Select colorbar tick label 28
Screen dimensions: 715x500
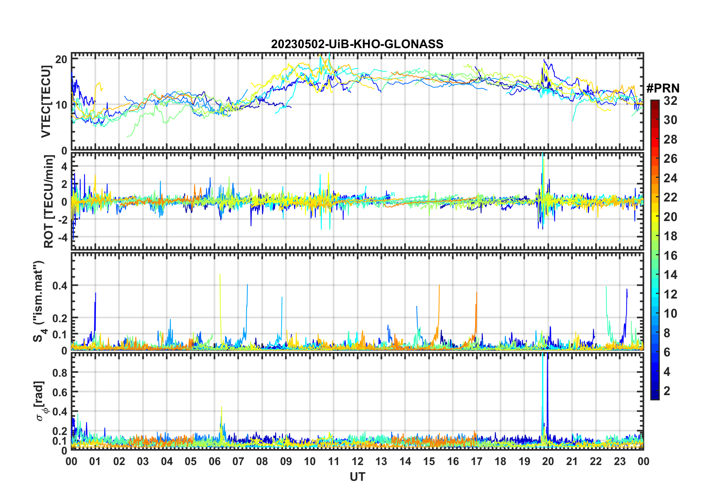pyautogui.click(x=670, y=139)
